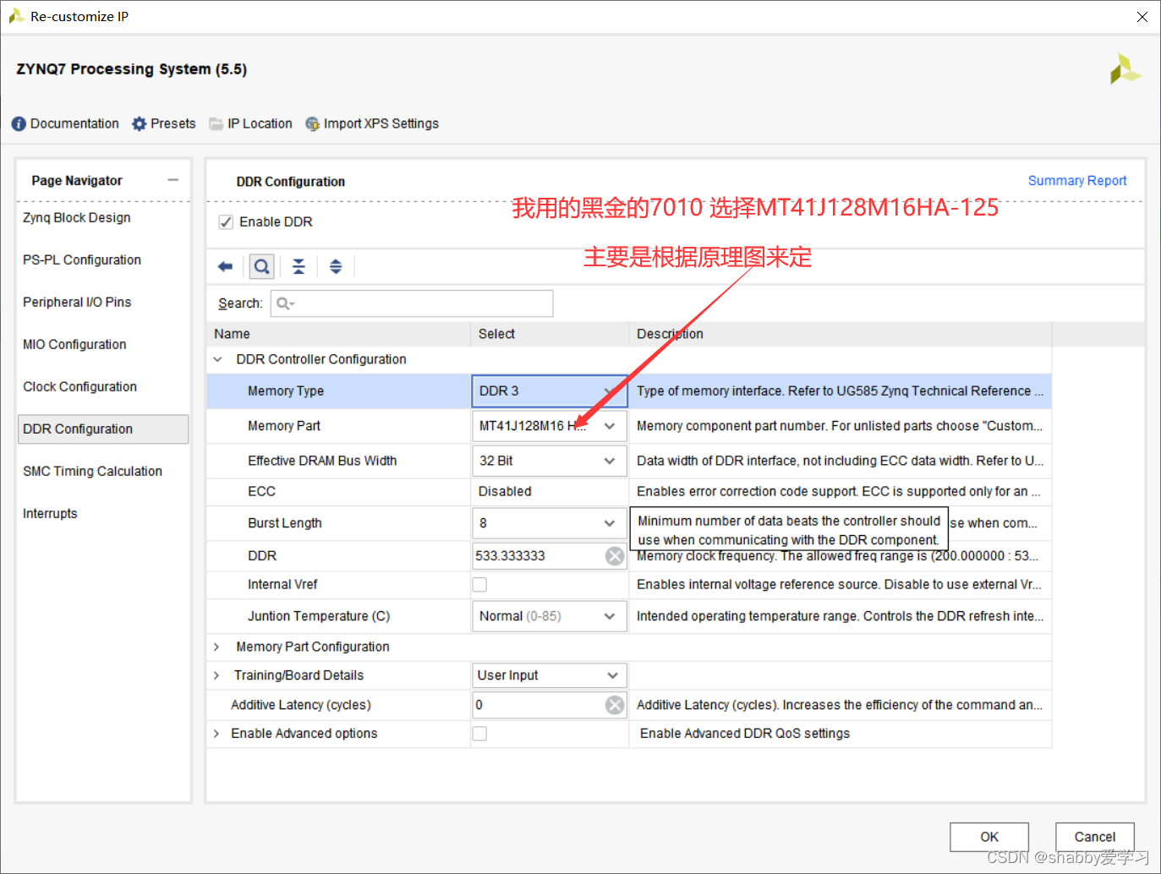Close the Re-customize IP dialog
The image size is (1161, 874).
[x=1142, y=17]
